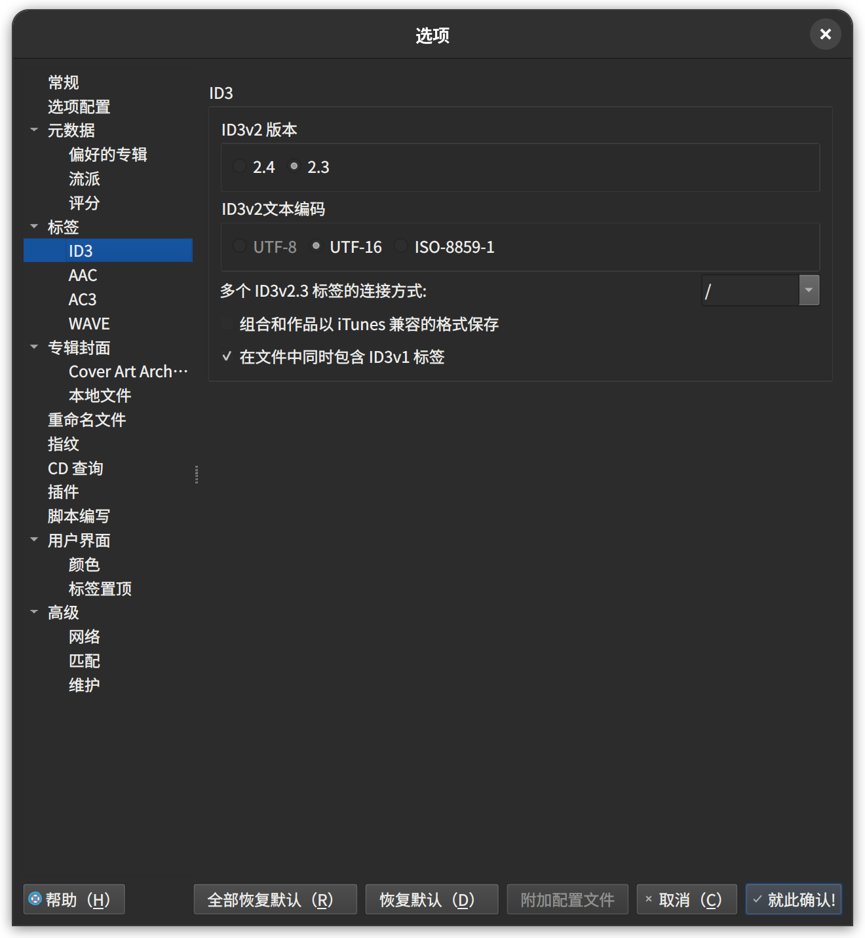
Task: Choose ISO-8859-1 text encoding
Action: pos(401,246)
